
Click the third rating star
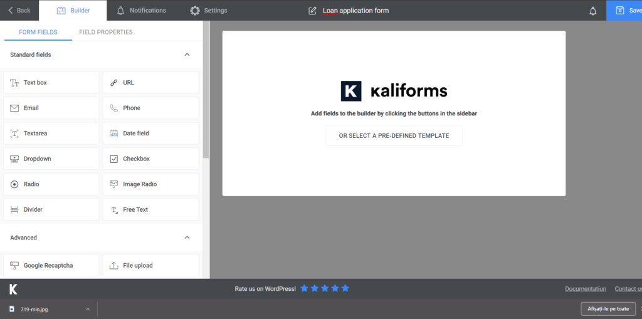325,288
